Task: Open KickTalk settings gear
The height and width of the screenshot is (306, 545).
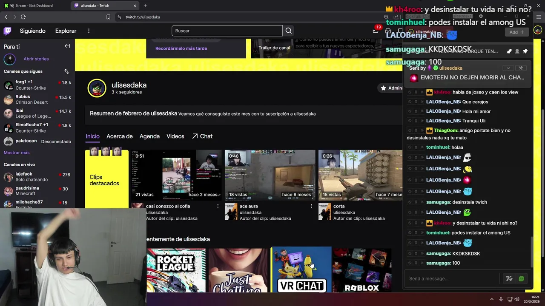Action: click(481, 16)
